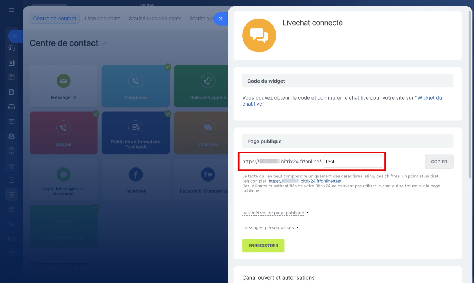Click the public page address field
This screenshot has height=283, width=474.
pos(353,162)
